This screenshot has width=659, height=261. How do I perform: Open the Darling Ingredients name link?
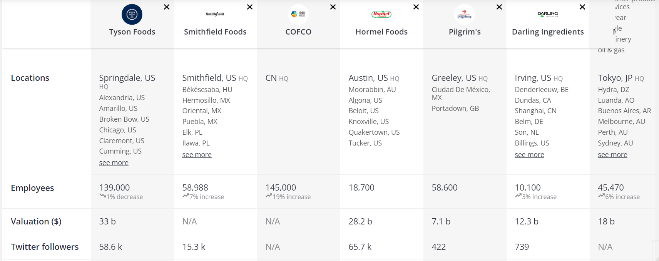tap(548, 32)
